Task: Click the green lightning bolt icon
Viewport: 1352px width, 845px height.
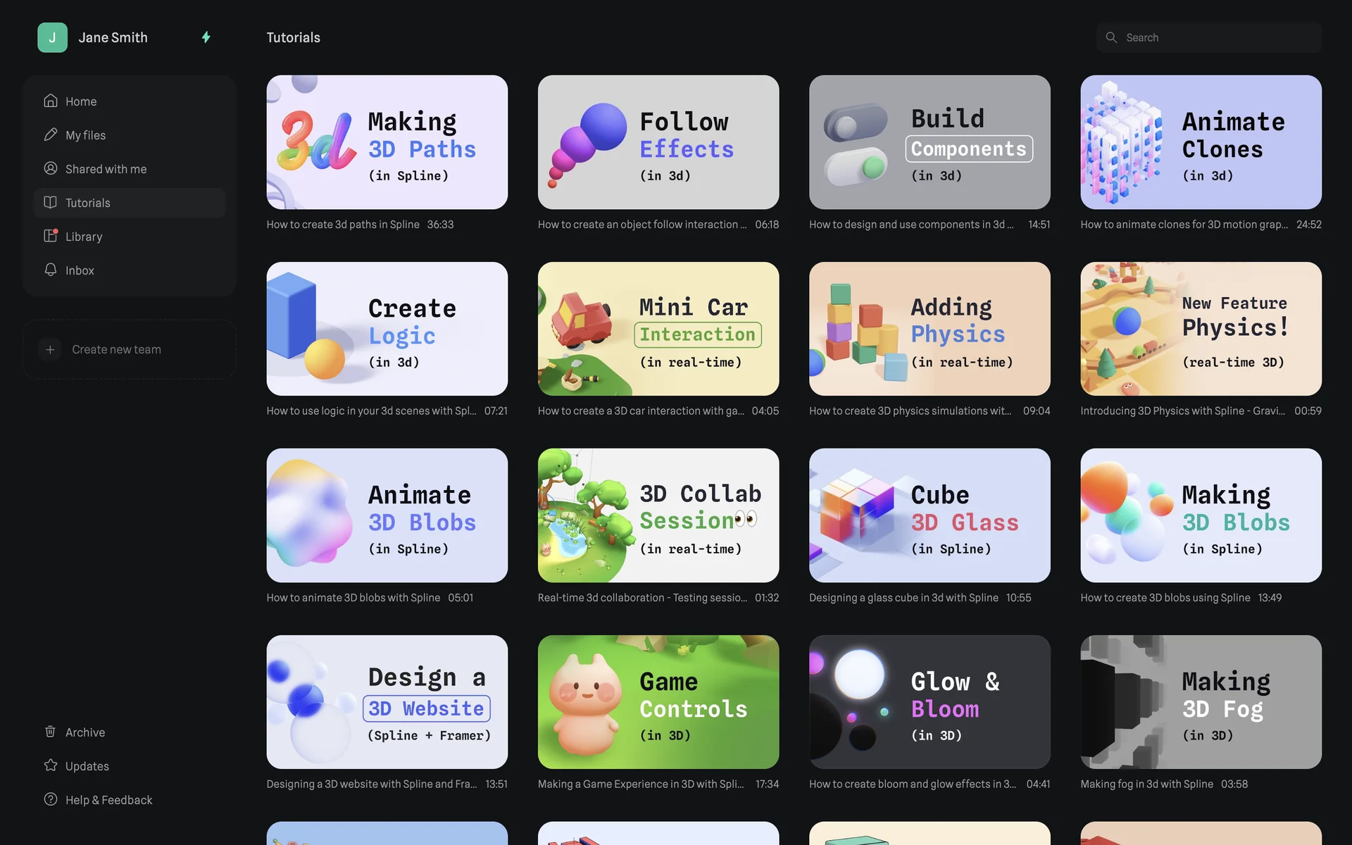Action: [206, 37]
